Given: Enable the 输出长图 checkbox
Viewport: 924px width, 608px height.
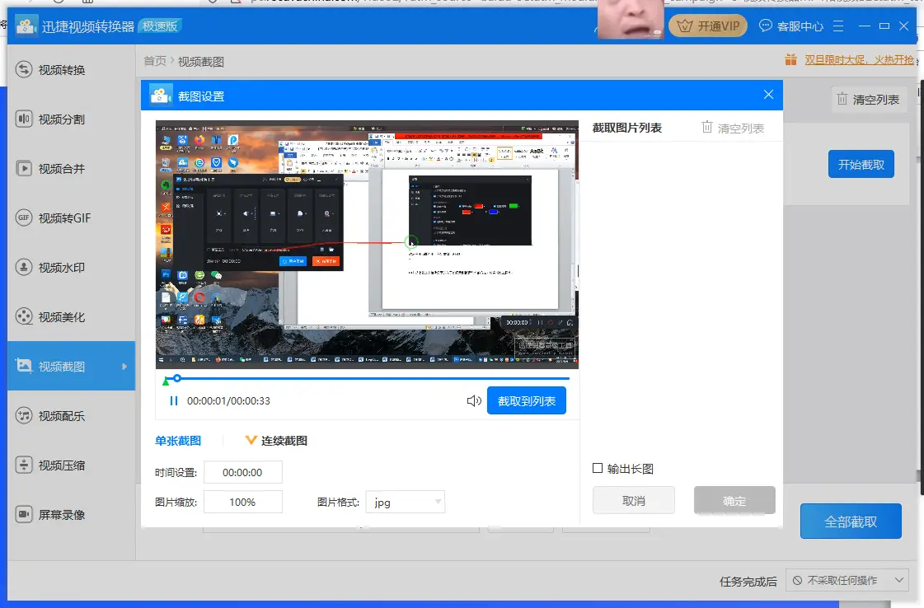Looking at the screenshot, I should pos(598,468).
